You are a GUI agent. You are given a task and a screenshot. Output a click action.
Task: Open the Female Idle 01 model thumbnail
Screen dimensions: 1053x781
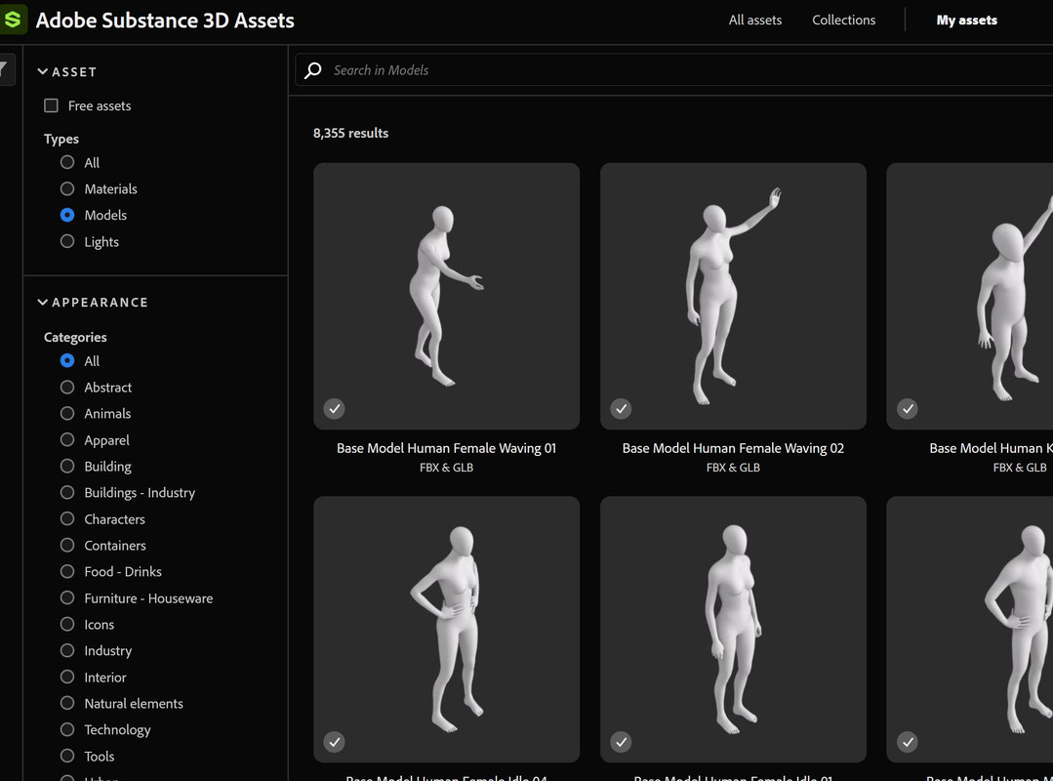733,630
